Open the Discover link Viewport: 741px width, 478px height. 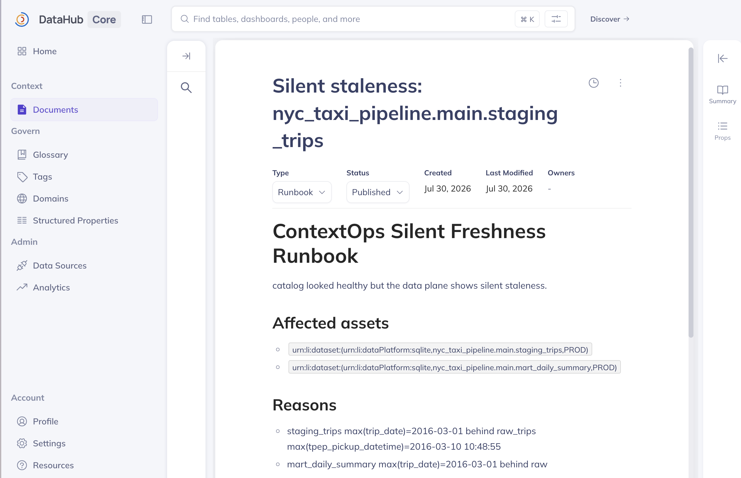click(x=610, y=19)
